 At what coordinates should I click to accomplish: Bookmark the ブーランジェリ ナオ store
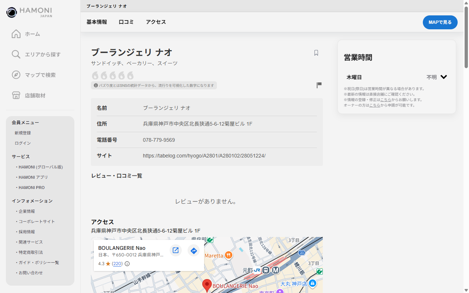[316, 53]
